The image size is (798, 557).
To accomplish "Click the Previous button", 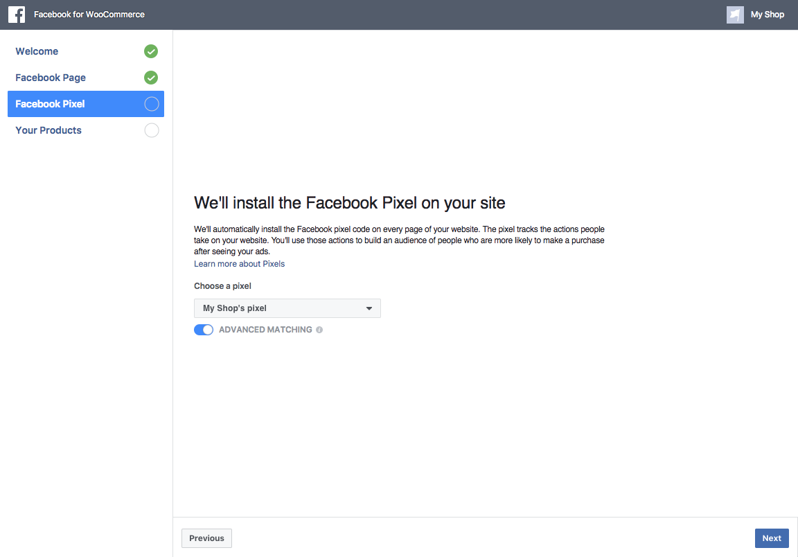I will 206,538.
